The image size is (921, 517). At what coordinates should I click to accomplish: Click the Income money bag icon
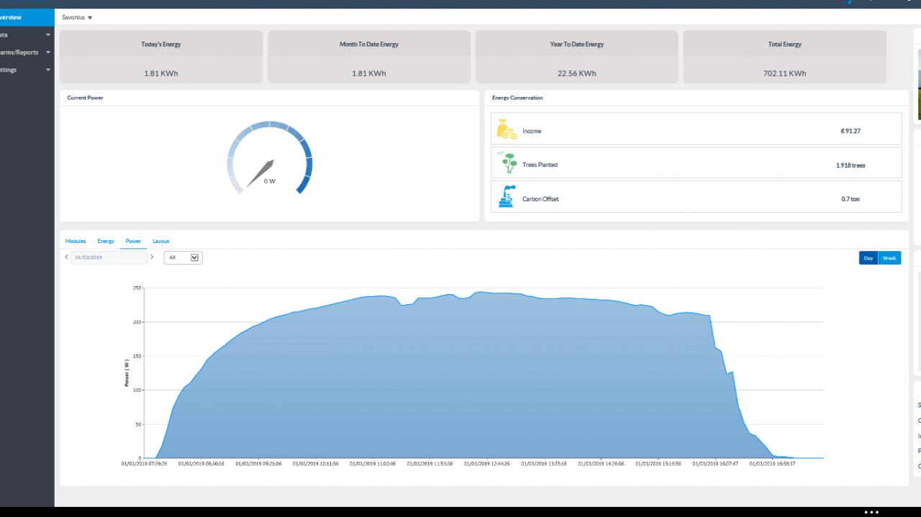click(x=507, y=129)
